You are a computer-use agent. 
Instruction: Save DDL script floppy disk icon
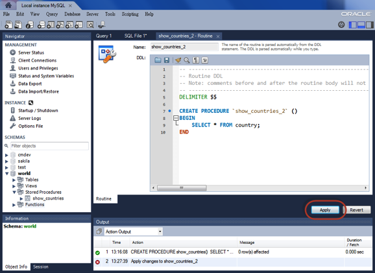pos(167,60)
